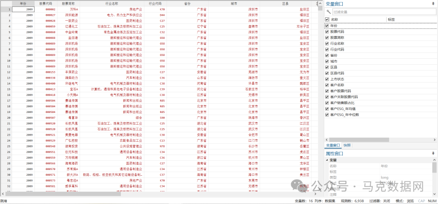Select the industry code cell N78
This screenshot has width=438, height=204.
coord(155,146)
